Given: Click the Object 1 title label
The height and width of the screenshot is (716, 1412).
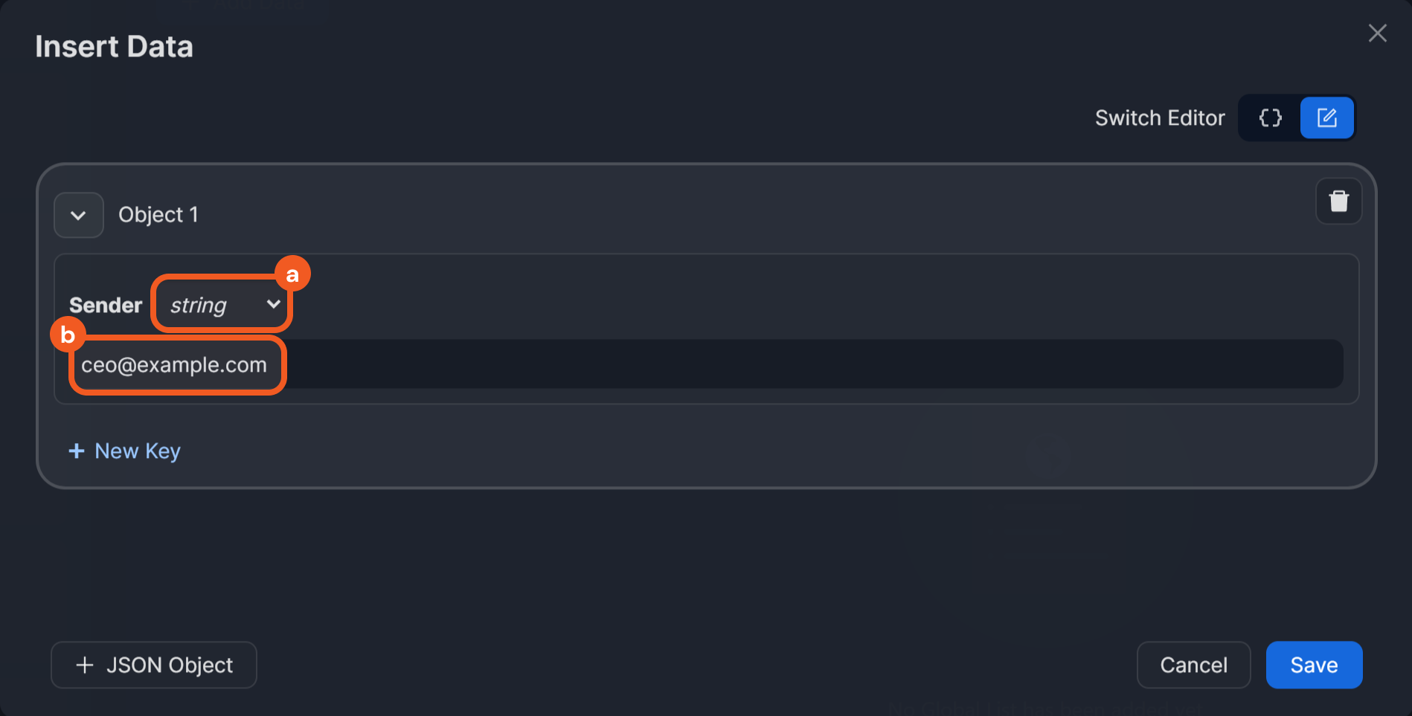Looking at the screenshot, I should (x=158, y=215).
